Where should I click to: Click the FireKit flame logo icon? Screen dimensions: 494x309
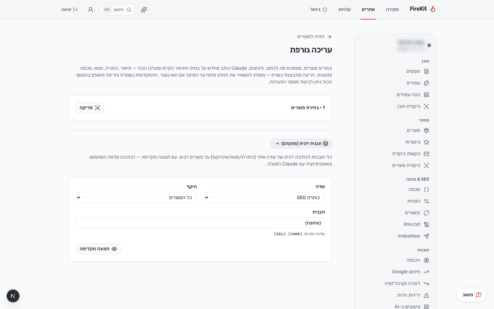pos(433,9)
